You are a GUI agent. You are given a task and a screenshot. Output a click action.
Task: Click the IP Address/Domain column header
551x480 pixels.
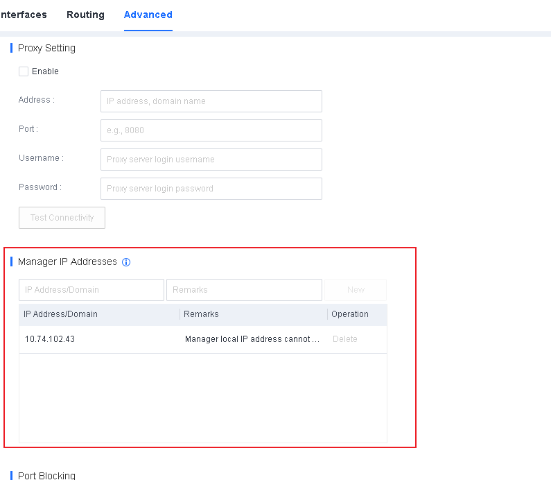tap(61, 314)
